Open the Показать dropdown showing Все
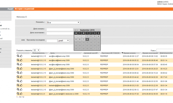Image resolution: width=173 pixels, height=103 pixels. [x=63, y=23]
